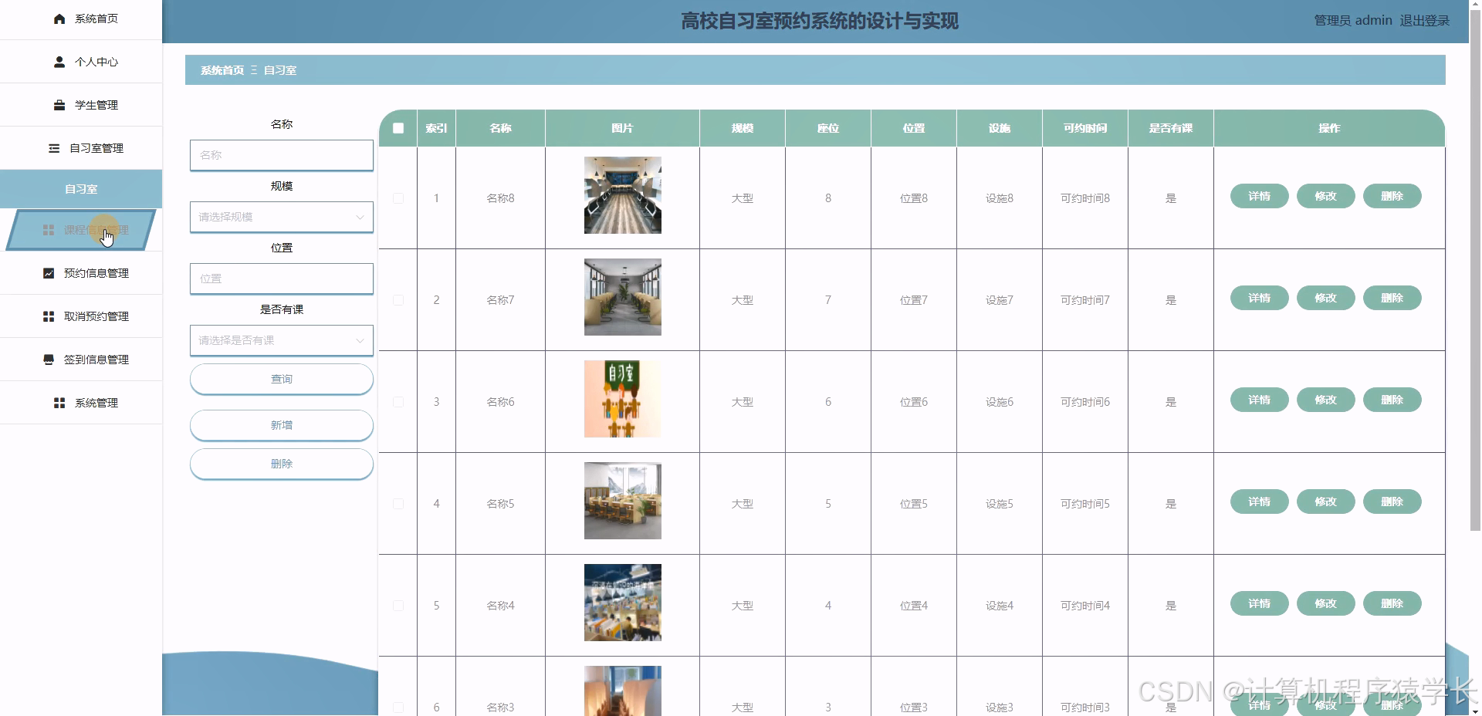Click the study room image of 名称7

click(x=623, y=297)
